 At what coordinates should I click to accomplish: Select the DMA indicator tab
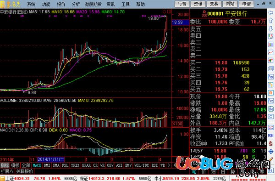pos(56,165)
